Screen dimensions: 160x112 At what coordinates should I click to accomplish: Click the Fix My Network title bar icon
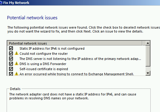1,3
